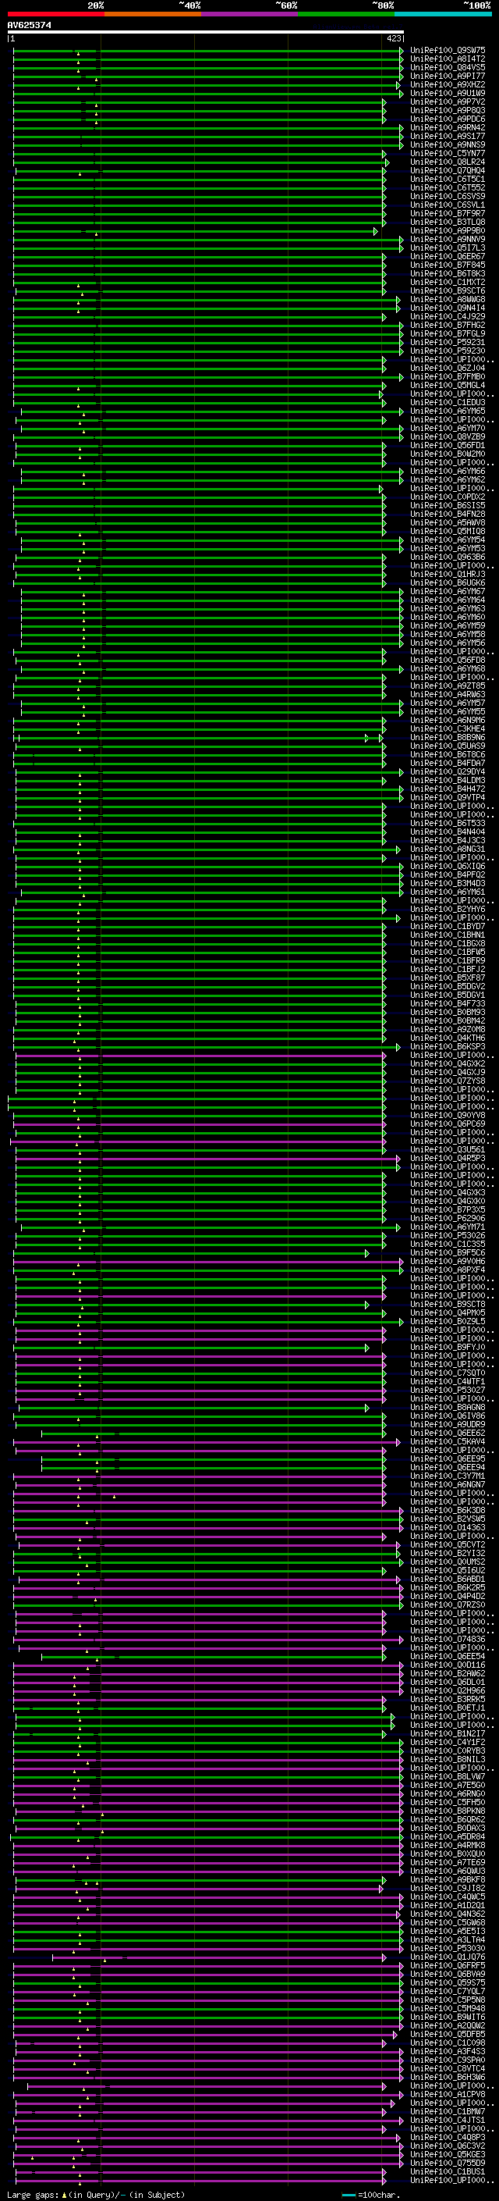Click the UniRef100_B7P3X5 label

(x=448, y=1209)
